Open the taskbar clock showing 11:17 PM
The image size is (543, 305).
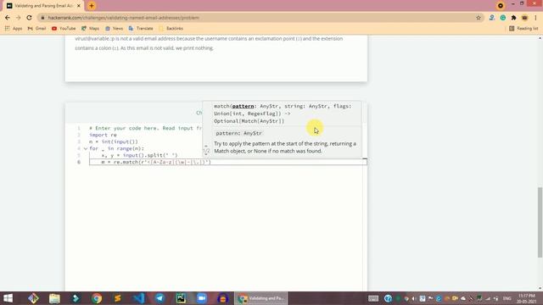point(527,298)
